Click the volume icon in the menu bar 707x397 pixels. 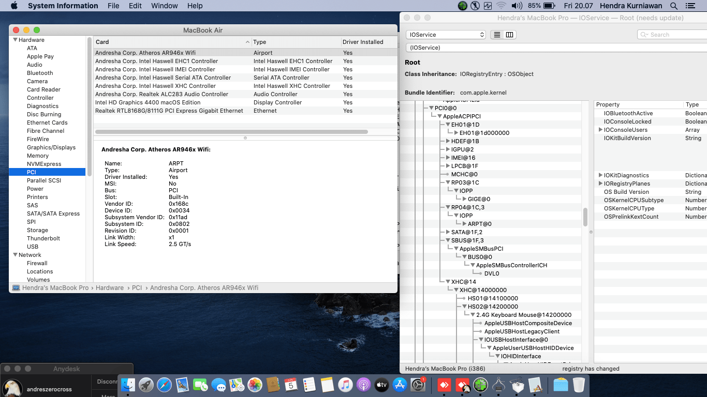click(517, 6)
